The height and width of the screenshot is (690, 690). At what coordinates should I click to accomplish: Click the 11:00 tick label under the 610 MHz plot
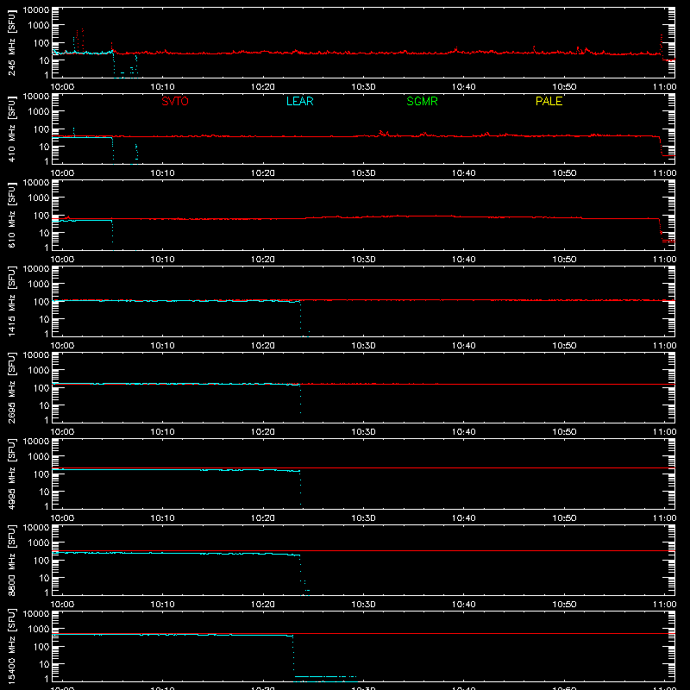[664, 260]
